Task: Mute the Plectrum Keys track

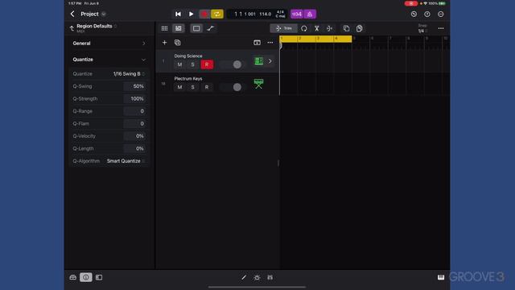Action: [179, 87]
